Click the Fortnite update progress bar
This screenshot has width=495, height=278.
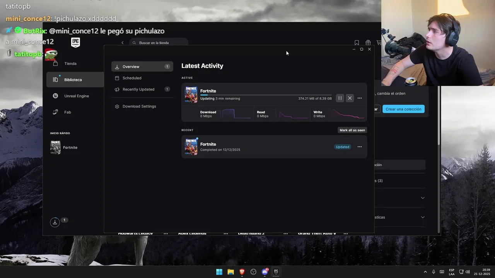click(x=266, y=95)
